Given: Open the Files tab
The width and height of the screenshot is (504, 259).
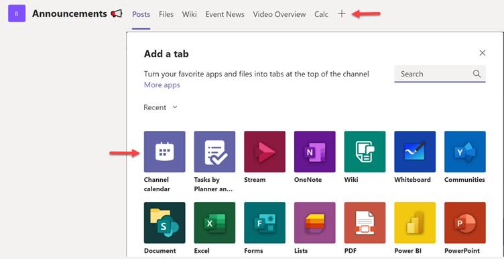Looking at the screenshot, I should 166,15.
